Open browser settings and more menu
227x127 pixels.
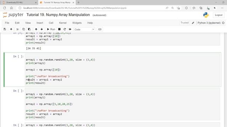[x=222, y=8]
